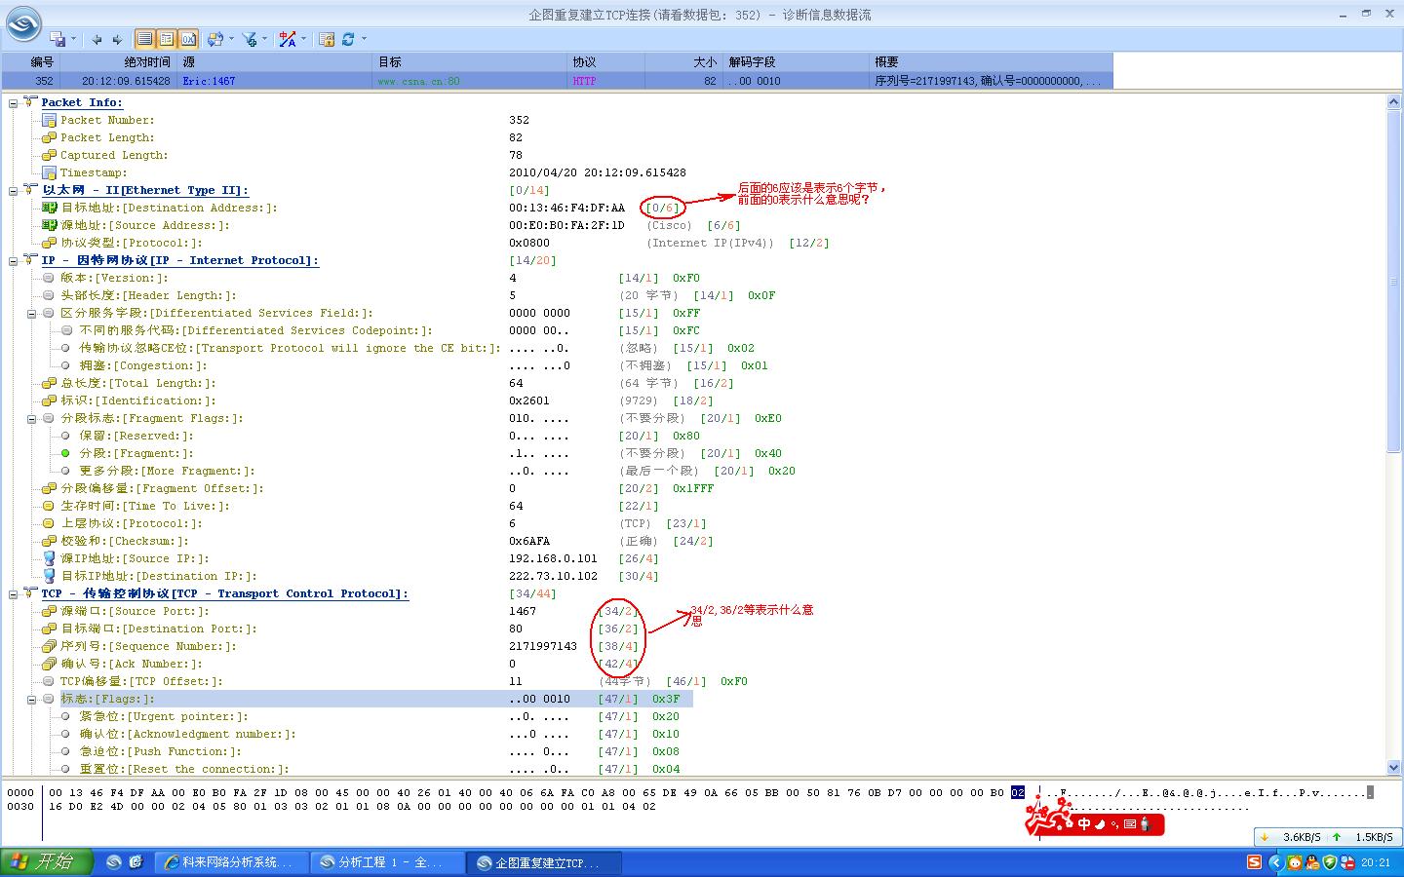Collapse the Fragment Flags node
The width and height of the screenshot is (1404, 877).
pyautogui.click(x=31, y=418)
